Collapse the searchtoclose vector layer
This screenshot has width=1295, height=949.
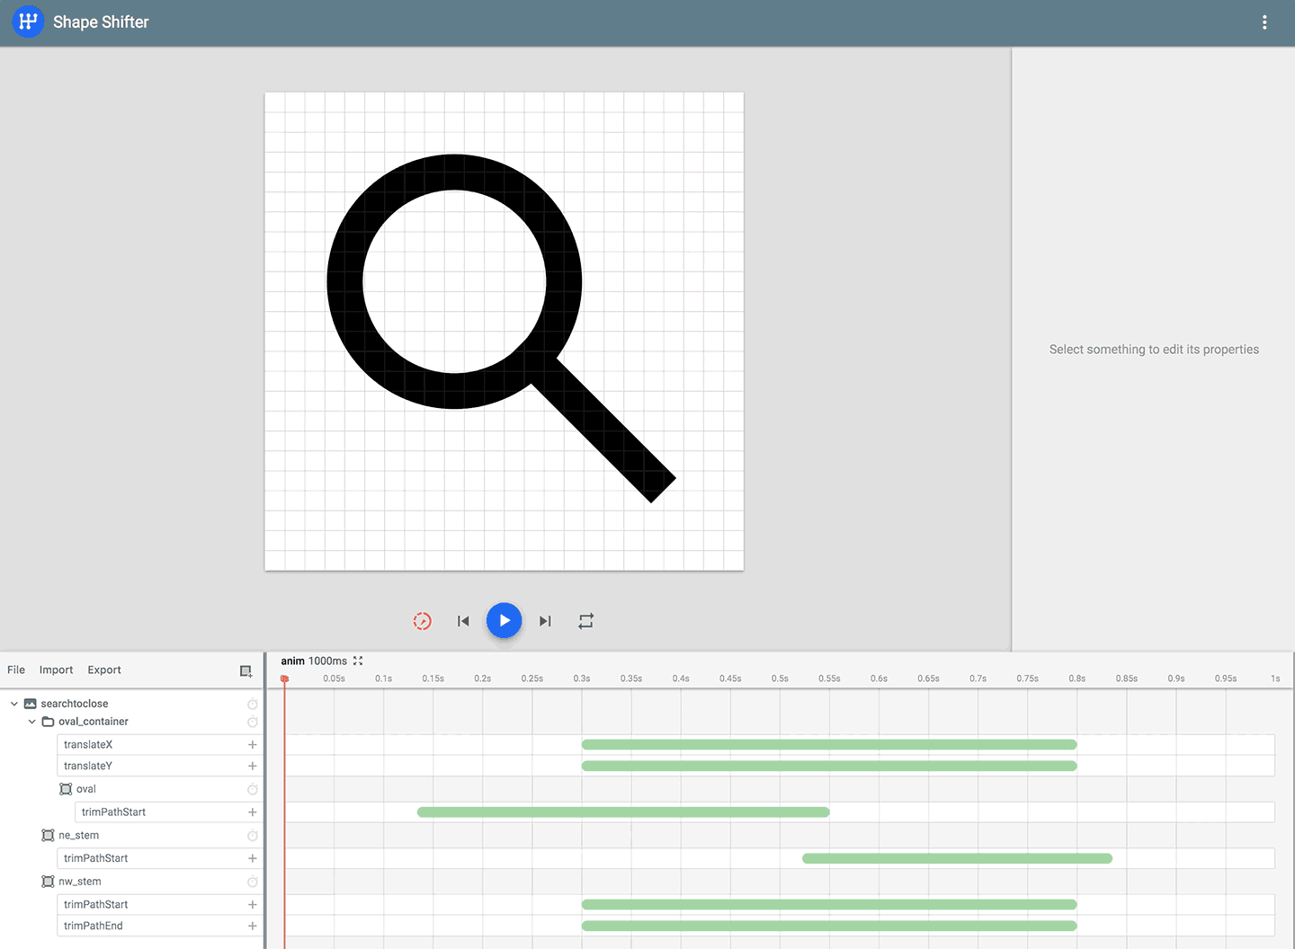[x=14, y=704]
